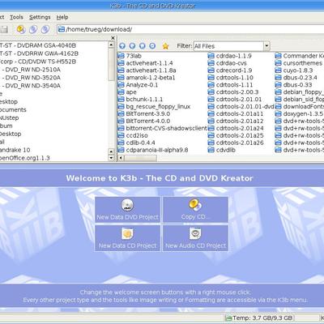Select the GNUstep tree folder
324x324 pixels.
10,117
